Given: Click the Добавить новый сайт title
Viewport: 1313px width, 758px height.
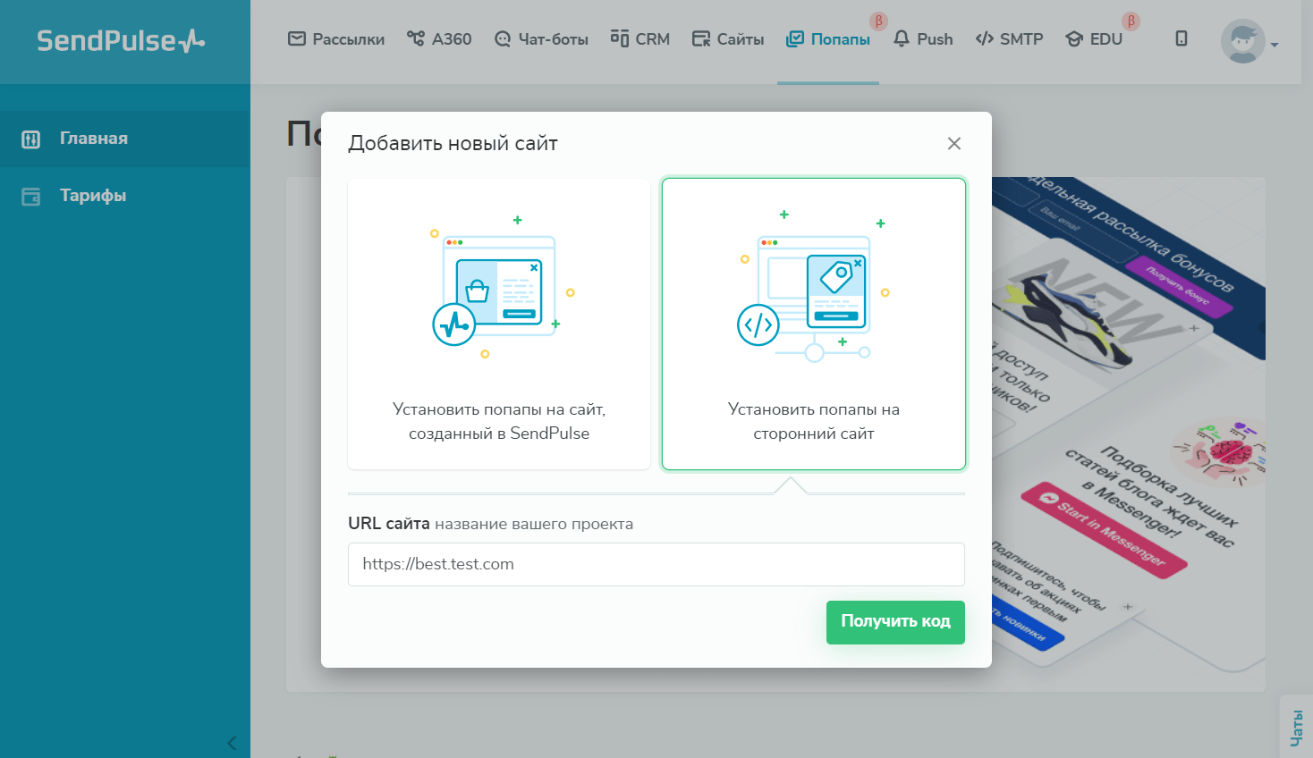Looking at the screenshot, I should click(x=453, y=144).
